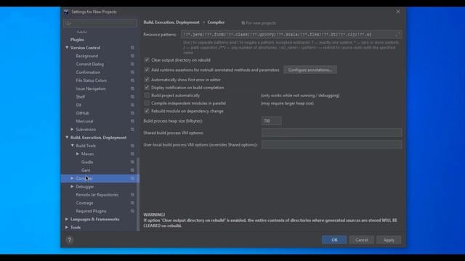Viewport: 465px width, 261px height.
Task: Click the project-level icon beside Confirmation
Action: click(x=132, y=72)
